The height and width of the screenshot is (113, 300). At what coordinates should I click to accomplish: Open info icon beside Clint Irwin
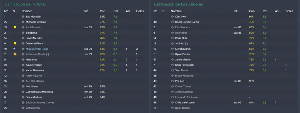tap(172, 17)
